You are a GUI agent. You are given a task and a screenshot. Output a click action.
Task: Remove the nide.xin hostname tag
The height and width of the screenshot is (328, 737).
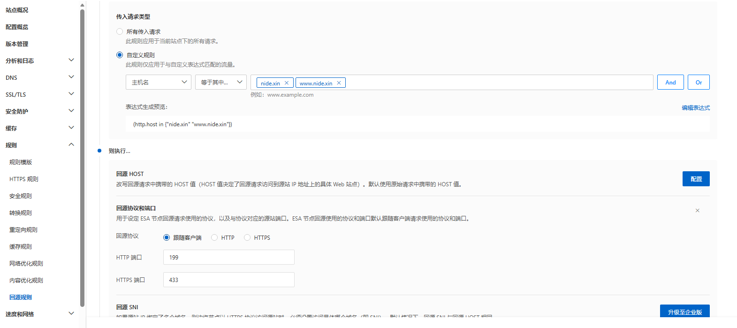287,83
